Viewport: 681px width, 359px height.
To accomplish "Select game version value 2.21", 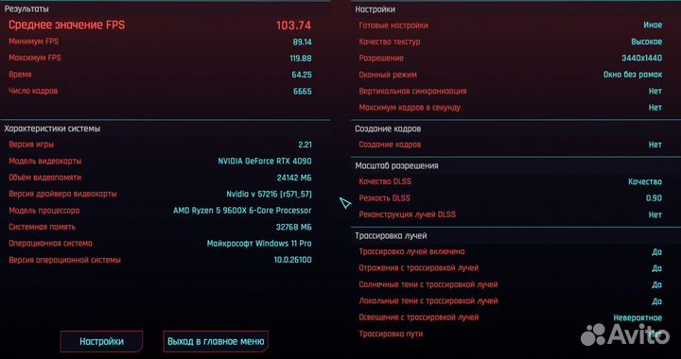I will (x=305, y=145).
